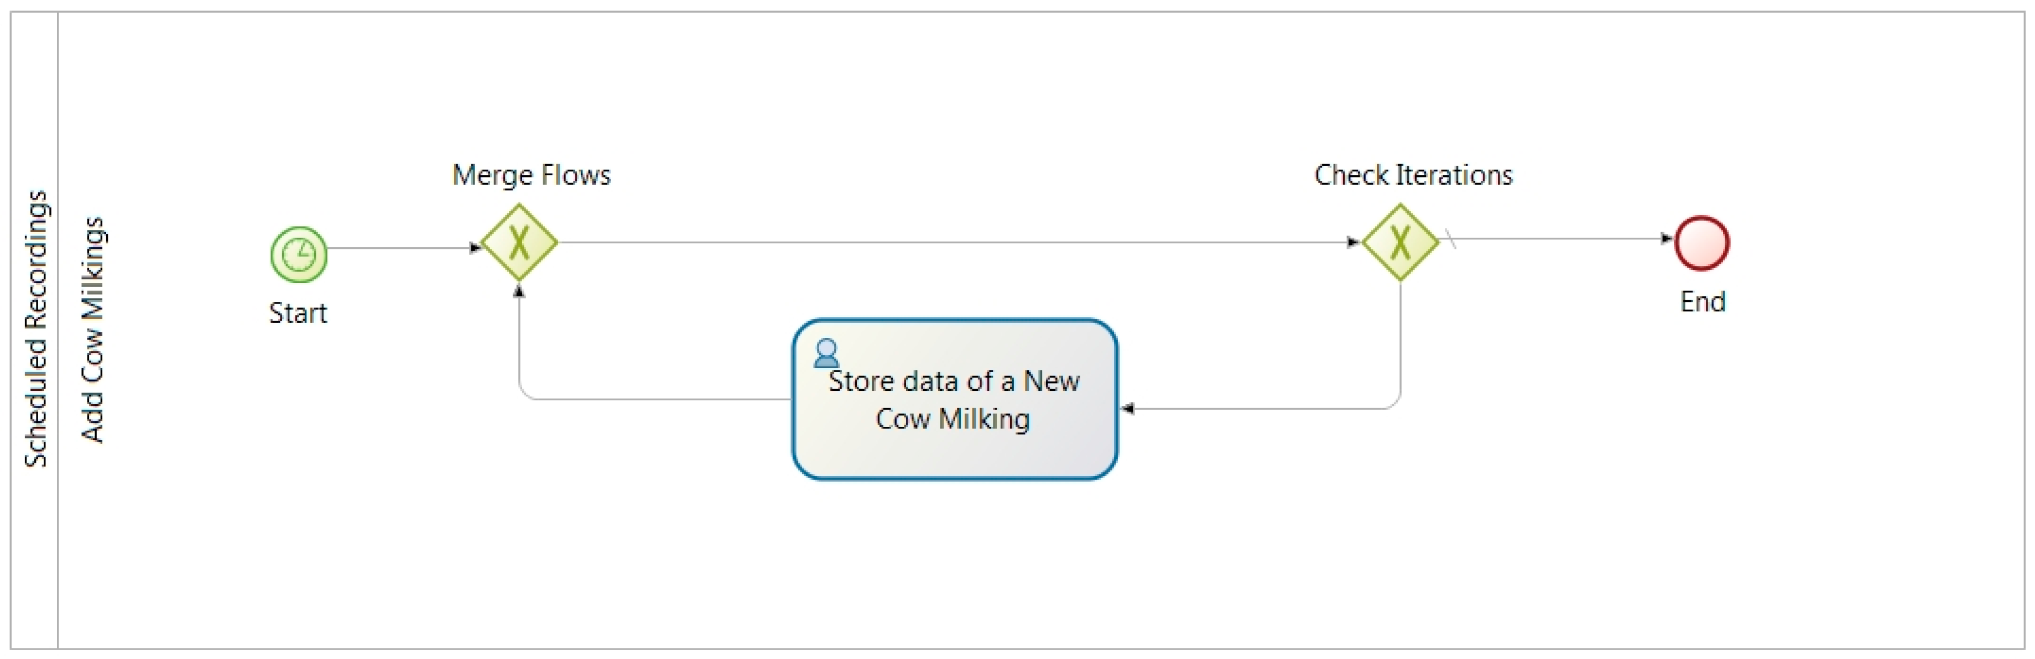Screen dimensions: 2035x659
Task: Select the long connector between the two gateways
Action: (x=948, y=242)
